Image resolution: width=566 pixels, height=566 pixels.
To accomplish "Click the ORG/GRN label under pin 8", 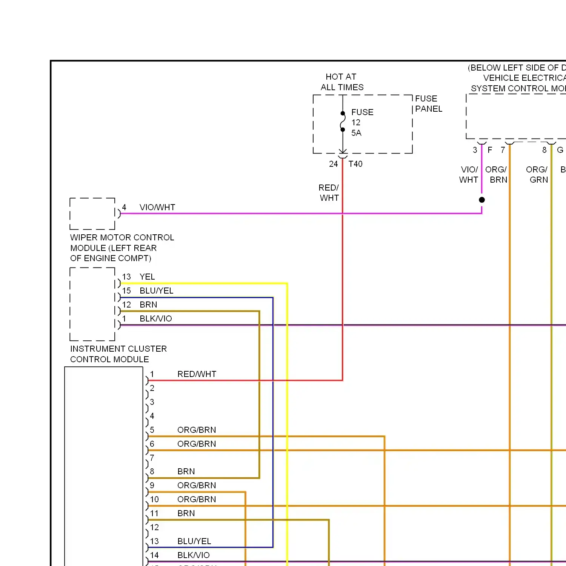I will [x=537, y=175].
